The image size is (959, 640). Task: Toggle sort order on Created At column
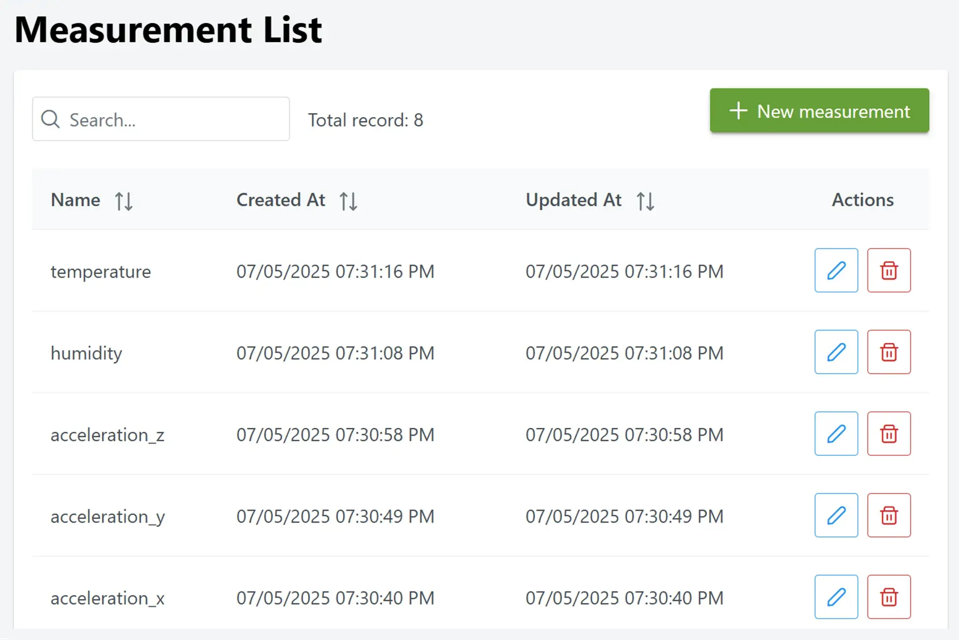(x=348, y=200)
